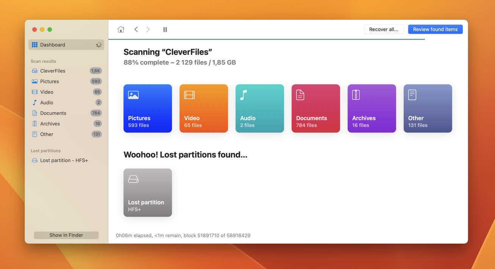
Task: Click the 88% complete status line
Action: pos(180,62)
